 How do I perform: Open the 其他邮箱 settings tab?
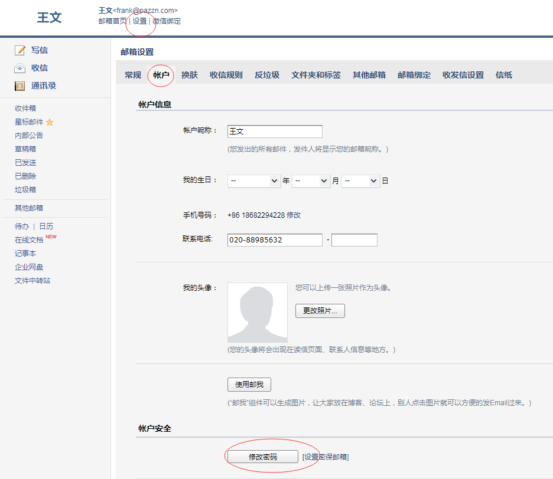tap(369, 75)
